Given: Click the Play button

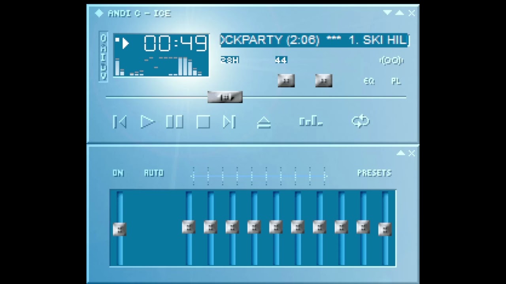Looking at the screenshot, I should pyautogui.click(x=147, y=122).
